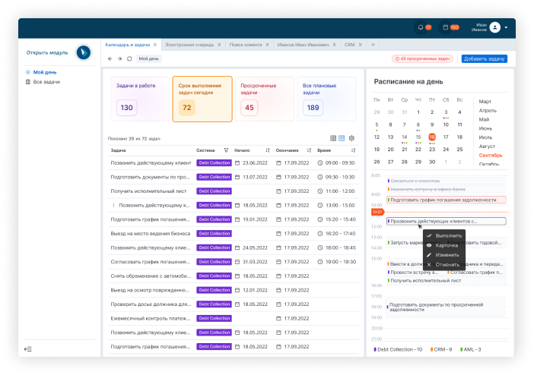This screenshot has height=375, width=534.
Task: Click the CRM – 9 legend
Action: 441,349
